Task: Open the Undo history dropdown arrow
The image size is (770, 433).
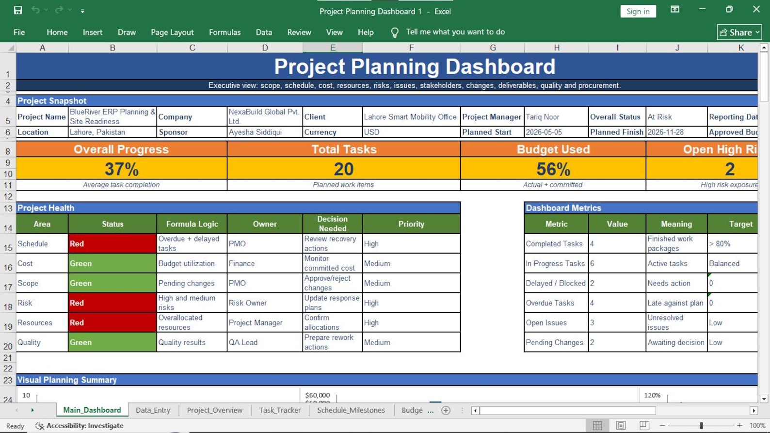Action: [x=46, y=10]
